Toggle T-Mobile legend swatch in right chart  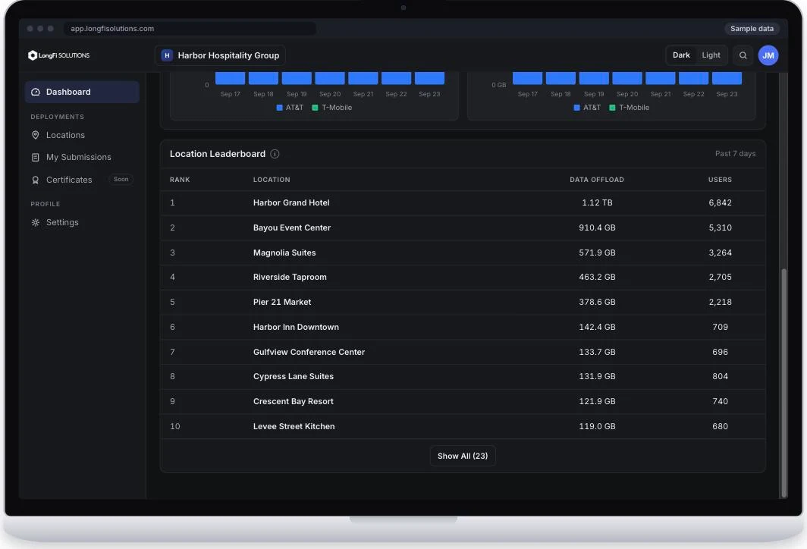click(x=613, y=108)
